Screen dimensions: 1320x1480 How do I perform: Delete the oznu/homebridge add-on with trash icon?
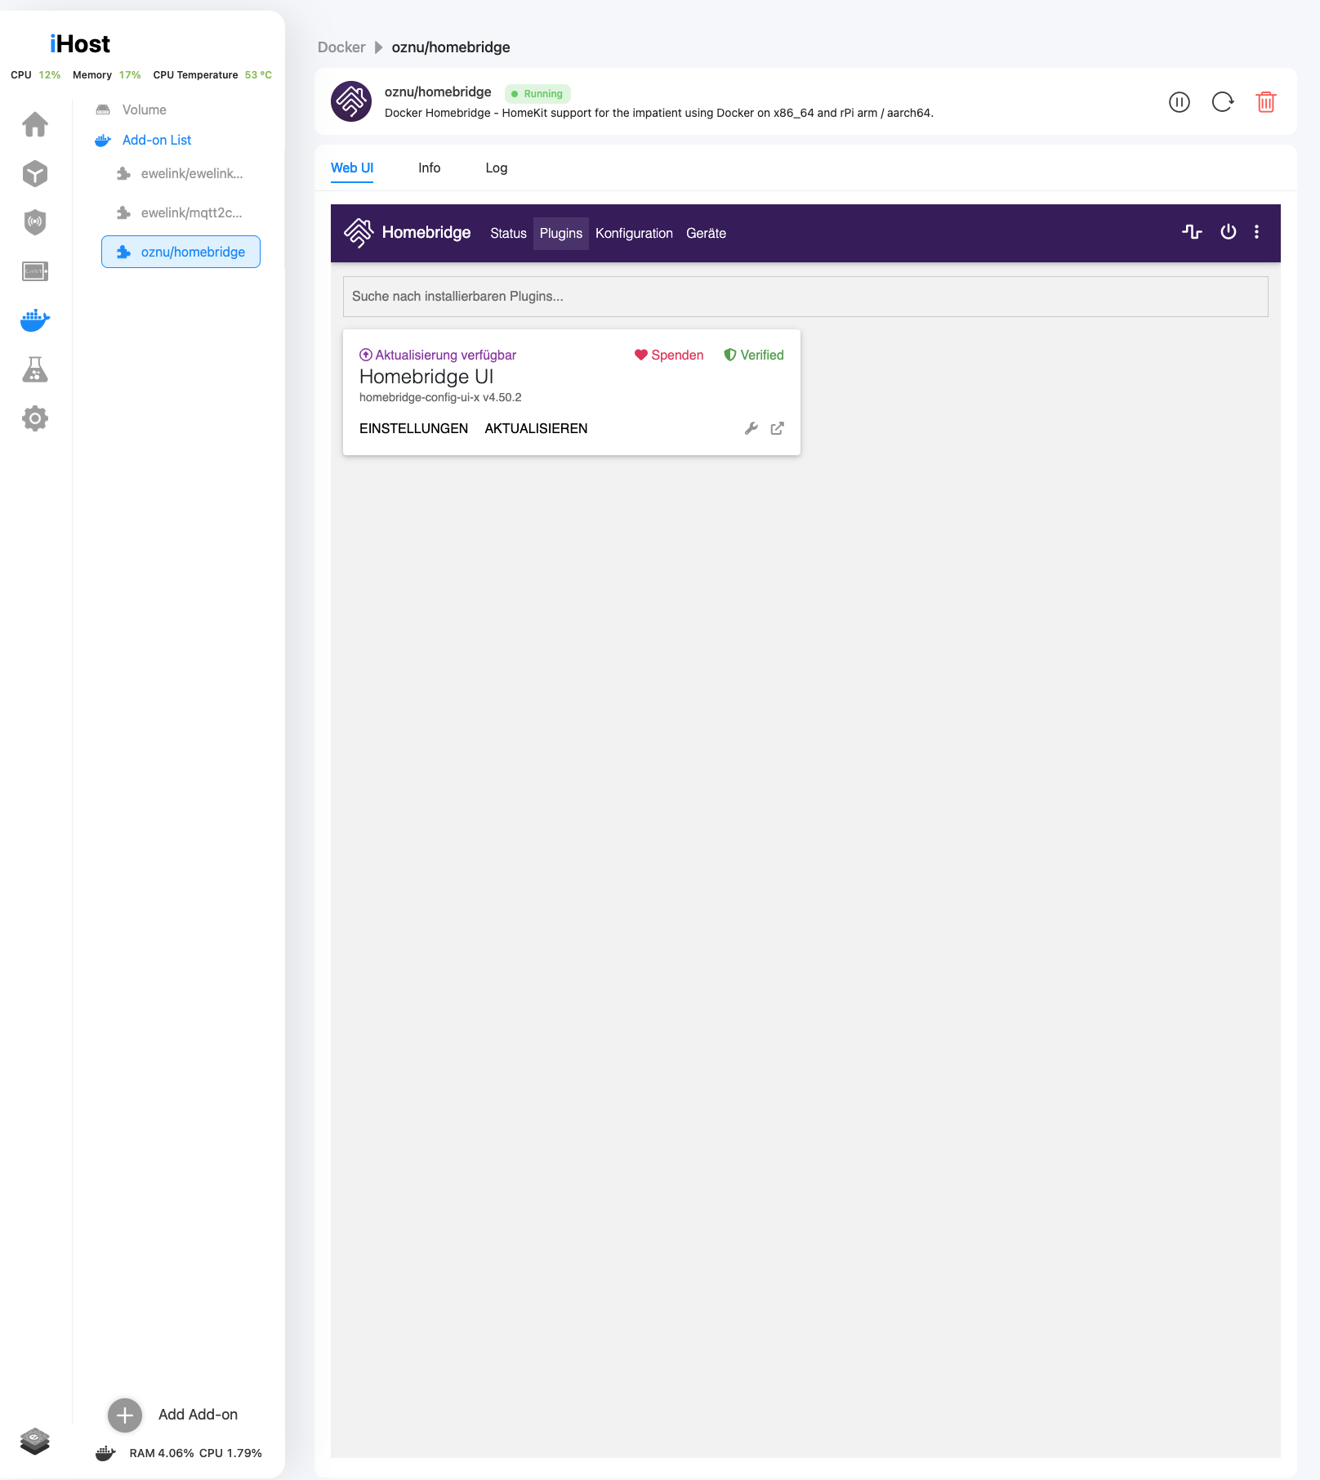1266,102
